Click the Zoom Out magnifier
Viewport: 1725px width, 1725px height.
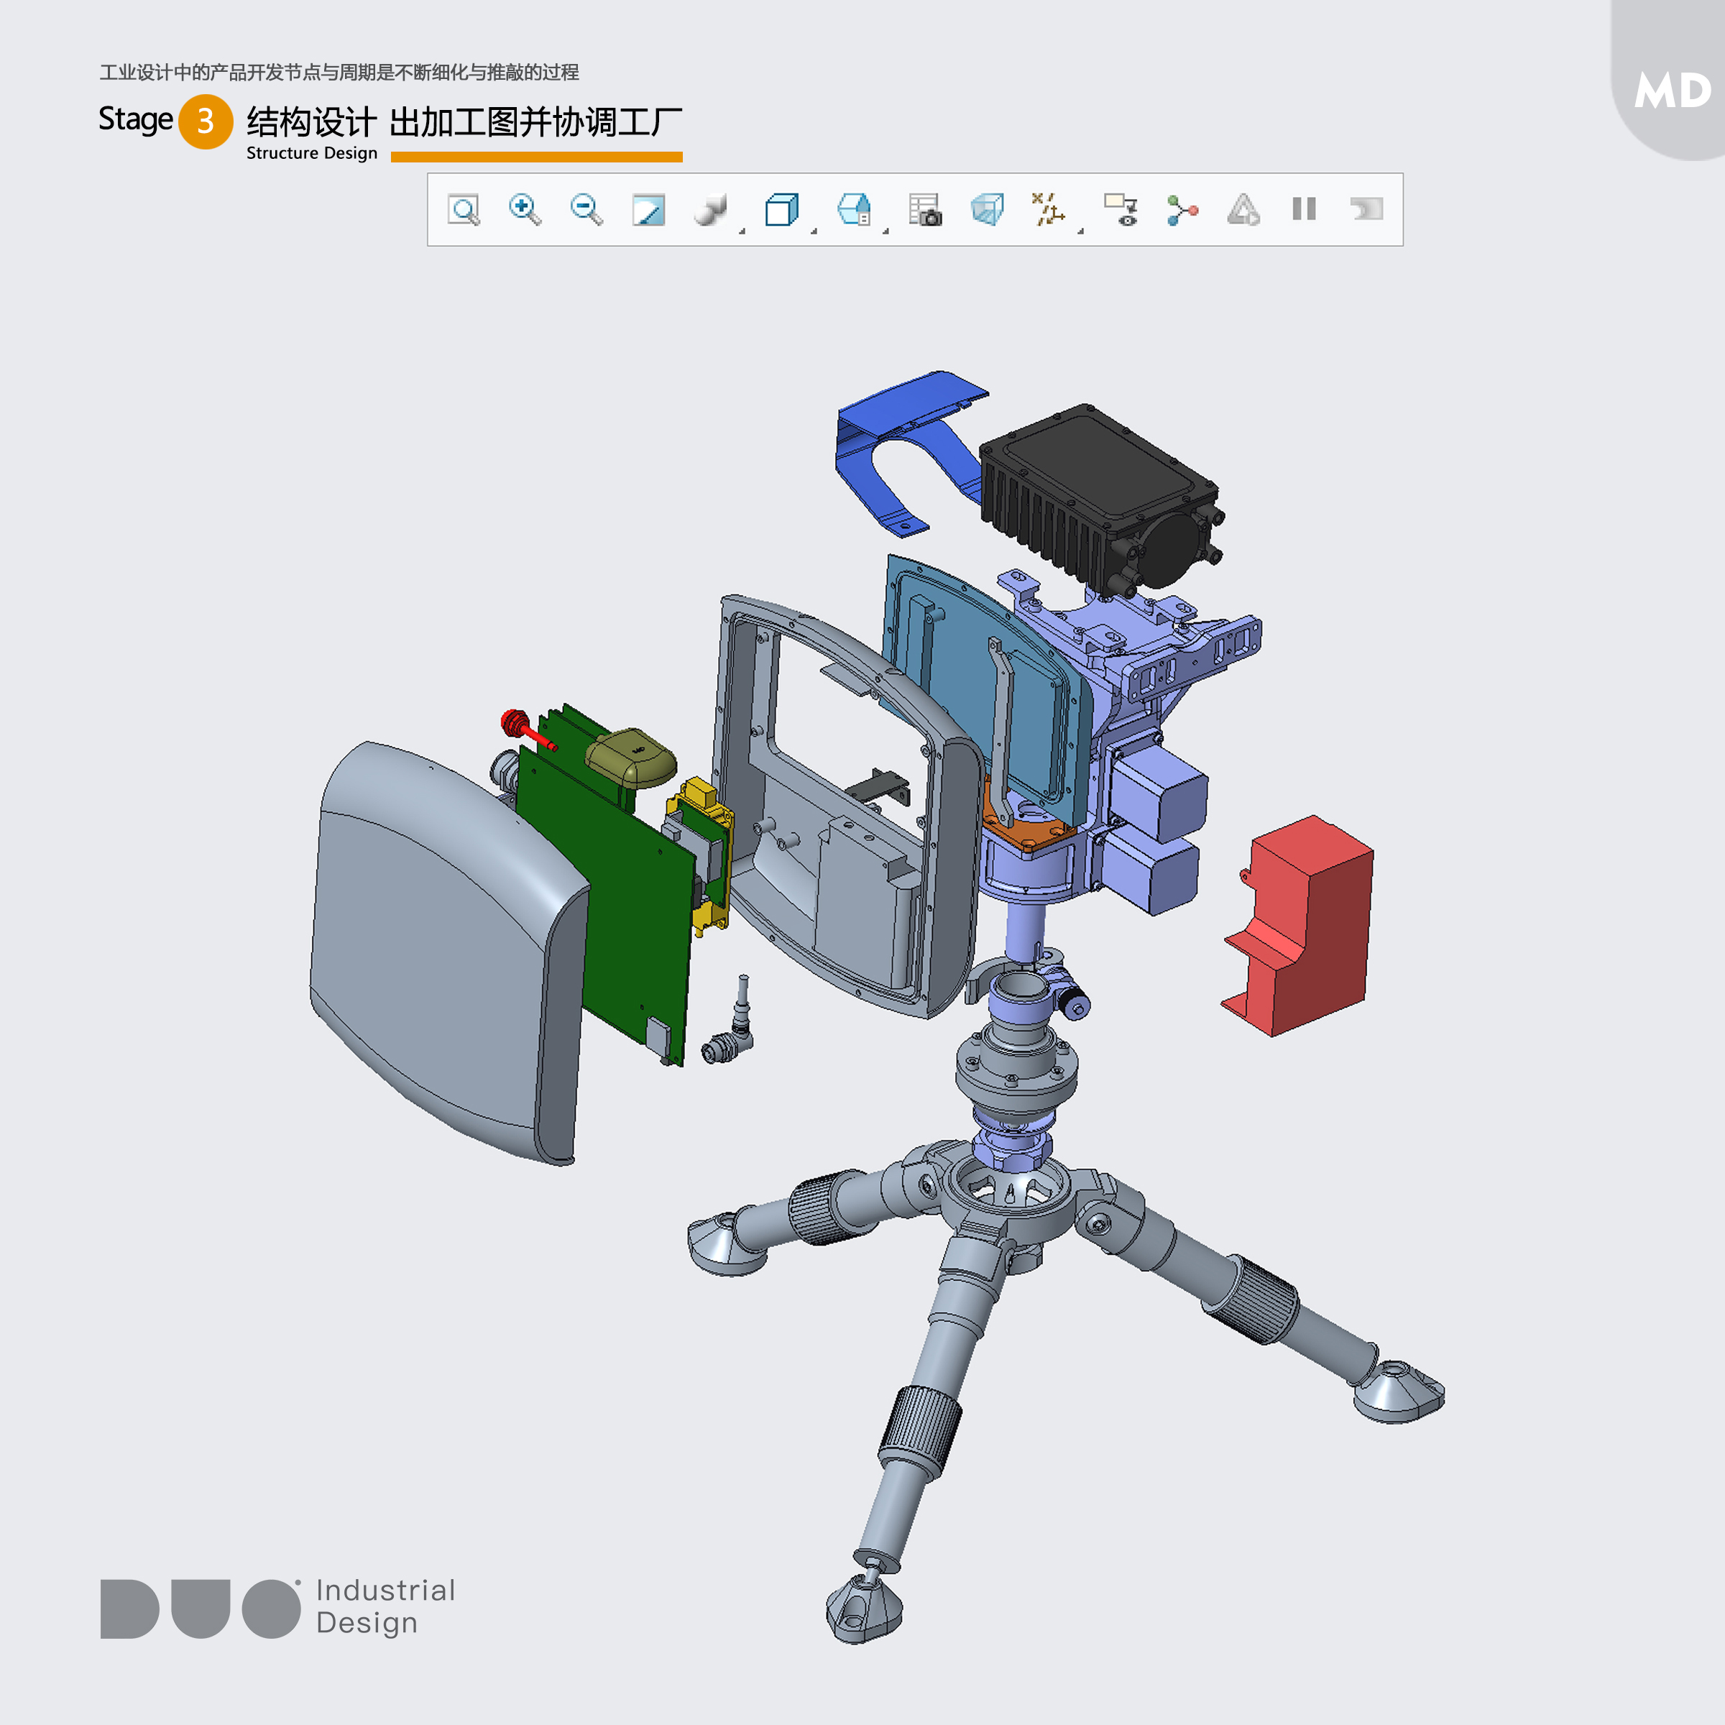(586, 211)
